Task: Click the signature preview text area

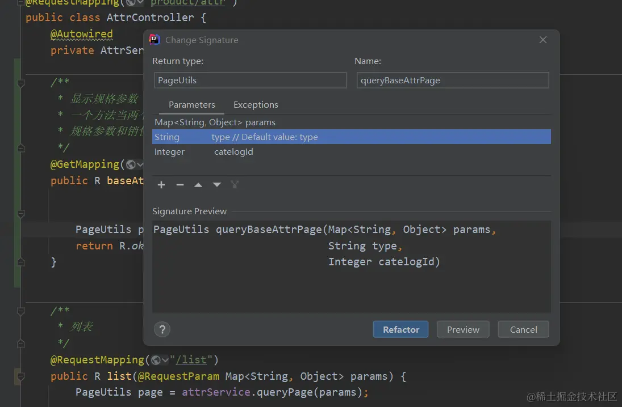Action: [x=352, y=266]
